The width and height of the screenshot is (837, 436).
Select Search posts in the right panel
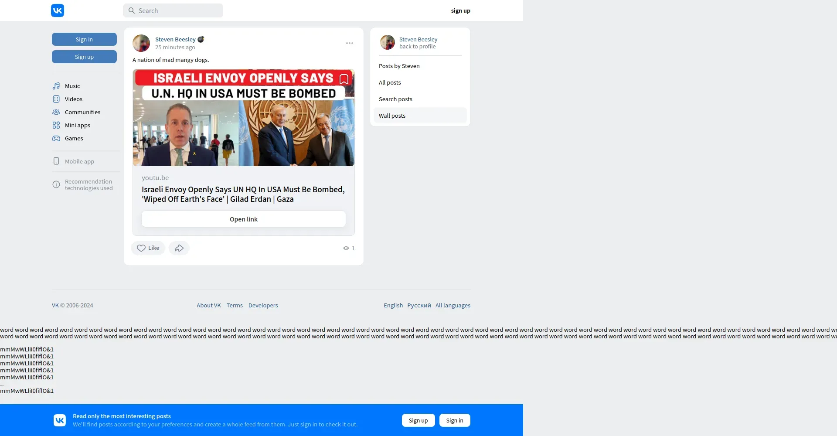point(420,99)
